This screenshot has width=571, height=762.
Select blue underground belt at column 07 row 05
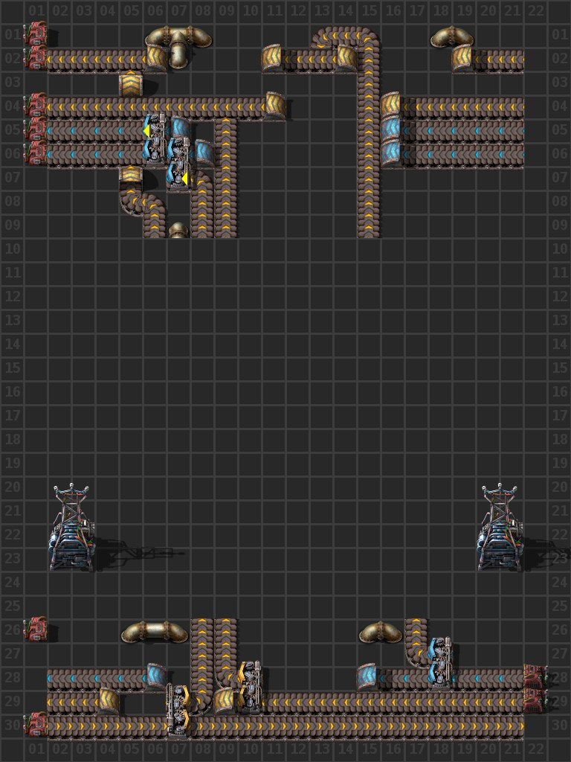pos(180,128)
